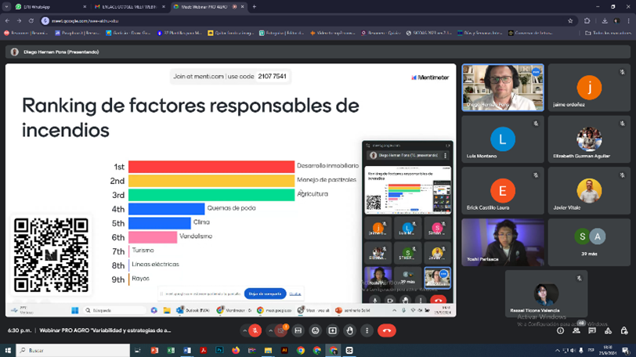Expand camera video settings arrow
Image resolution: width=636 pixels, height=357 pixels.
click(x=270, y=330)
